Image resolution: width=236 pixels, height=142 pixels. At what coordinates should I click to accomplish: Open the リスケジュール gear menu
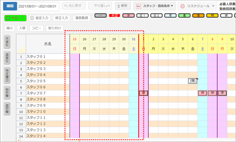197,6
